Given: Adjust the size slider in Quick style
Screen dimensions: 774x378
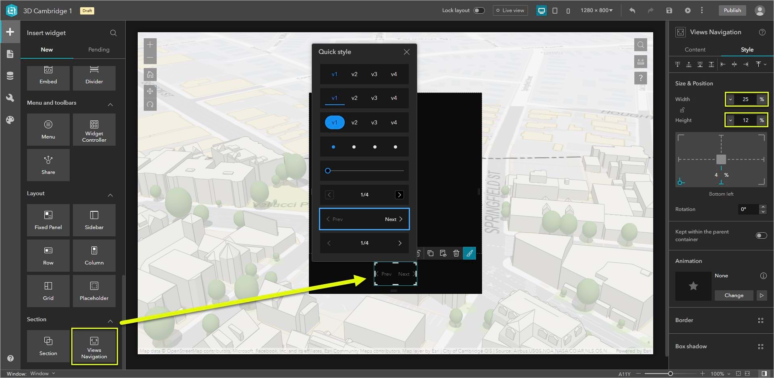Looking at the screenshot, I should [x=328, y=171].
